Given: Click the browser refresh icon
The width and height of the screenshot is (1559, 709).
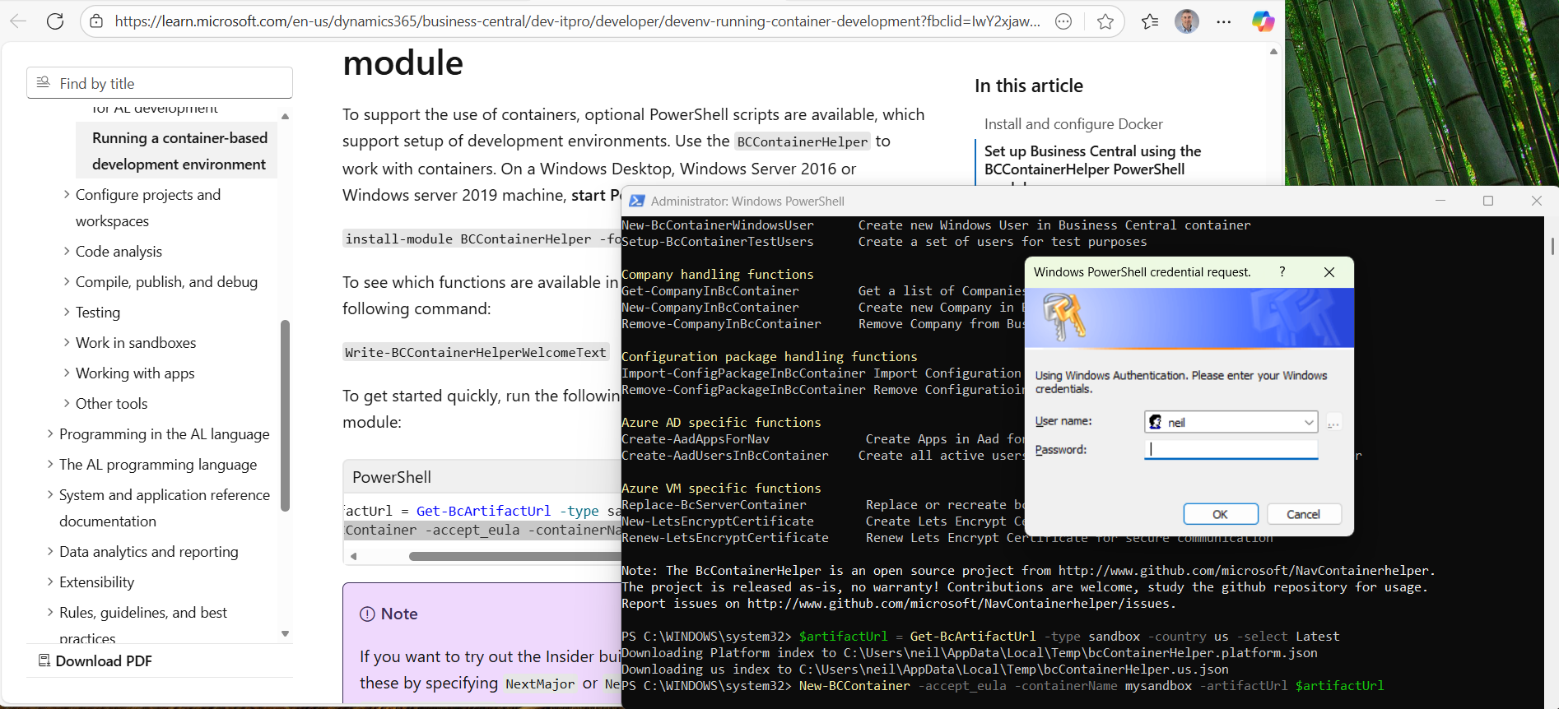Looking at the screenshot, I should (55, 21).
